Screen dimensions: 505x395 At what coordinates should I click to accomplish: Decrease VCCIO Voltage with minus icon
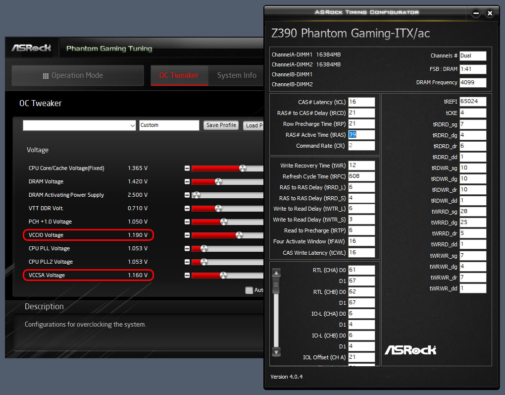coord(187,235)
